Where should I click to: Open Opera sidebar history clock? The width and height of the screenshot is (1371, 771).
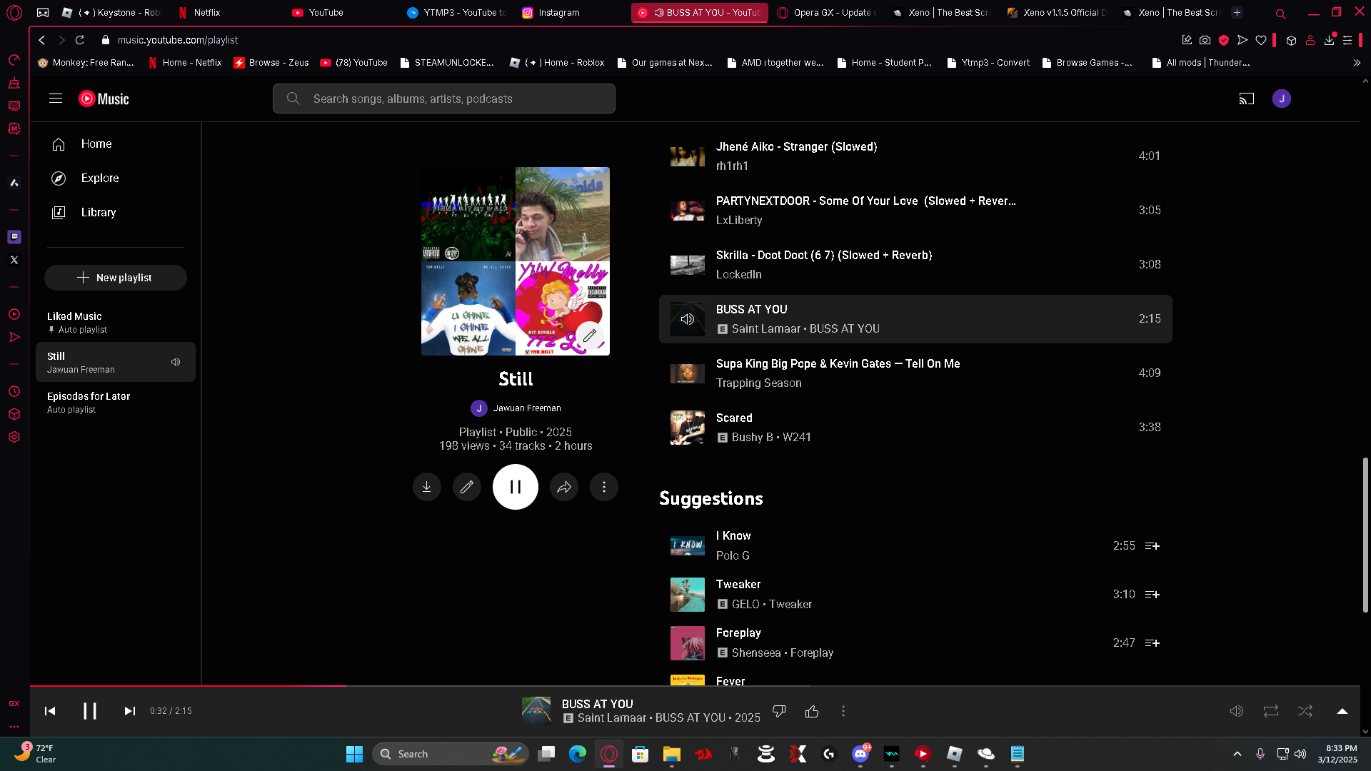tap(14, 391)
